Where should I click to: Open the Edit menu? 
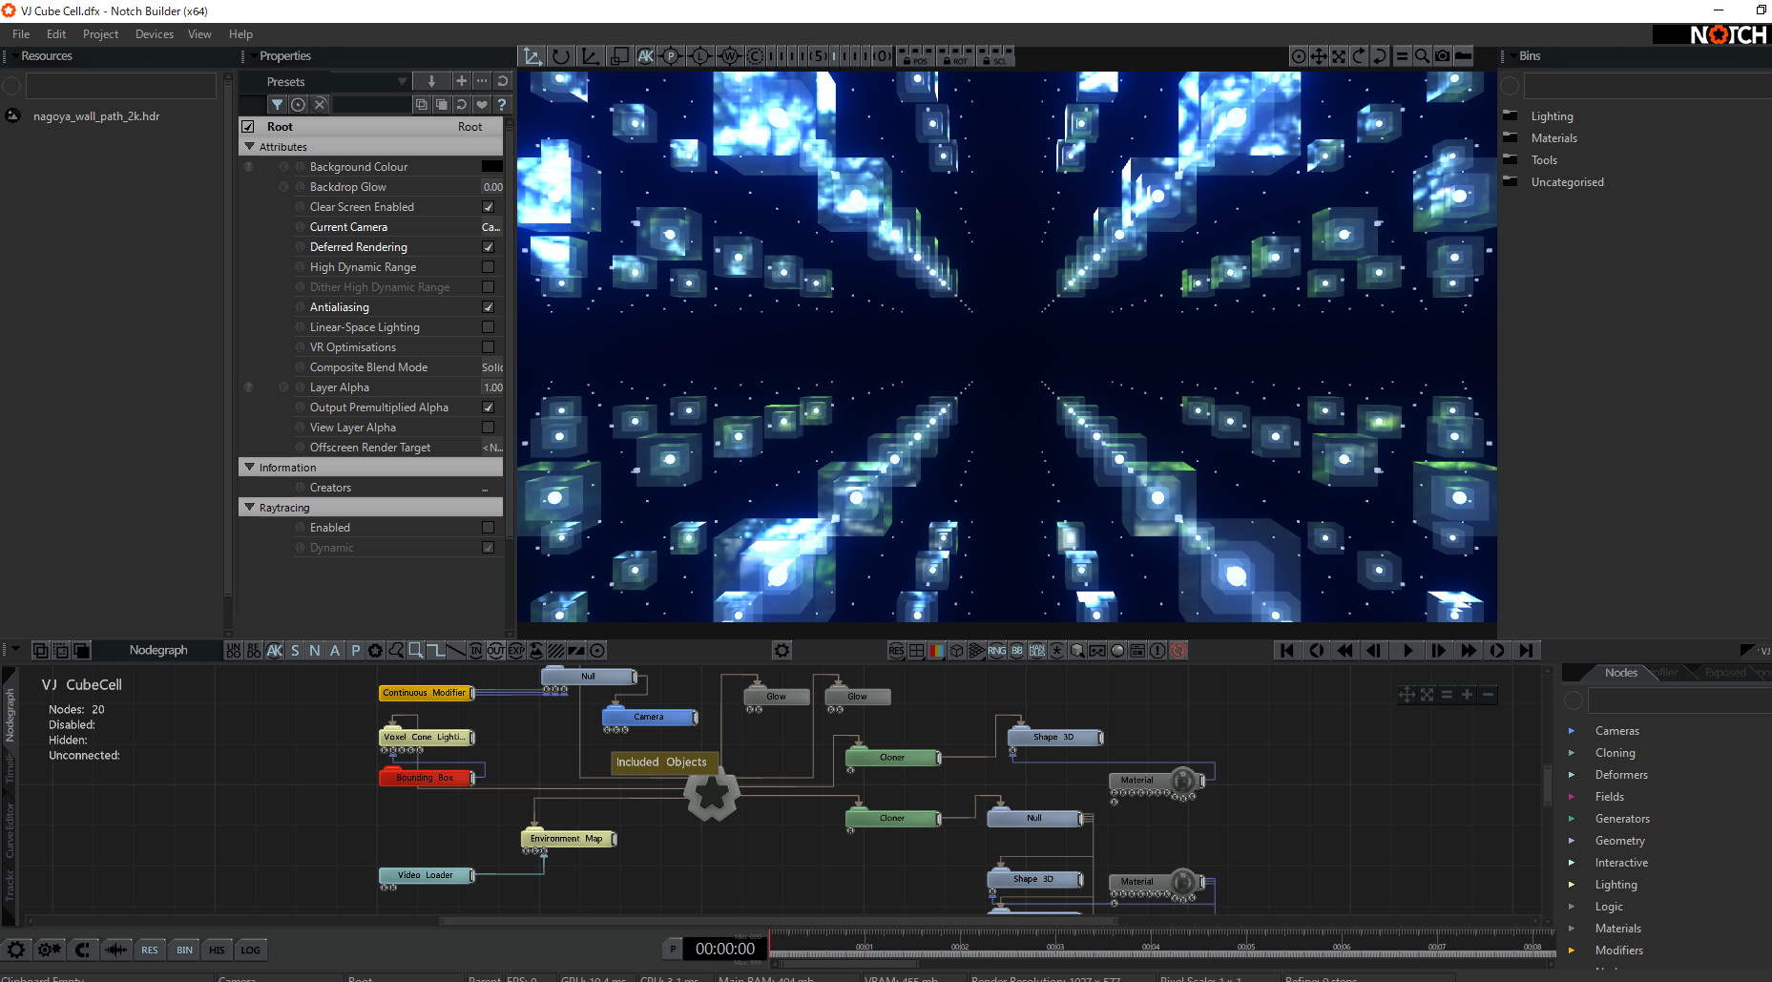click(56, 34)
